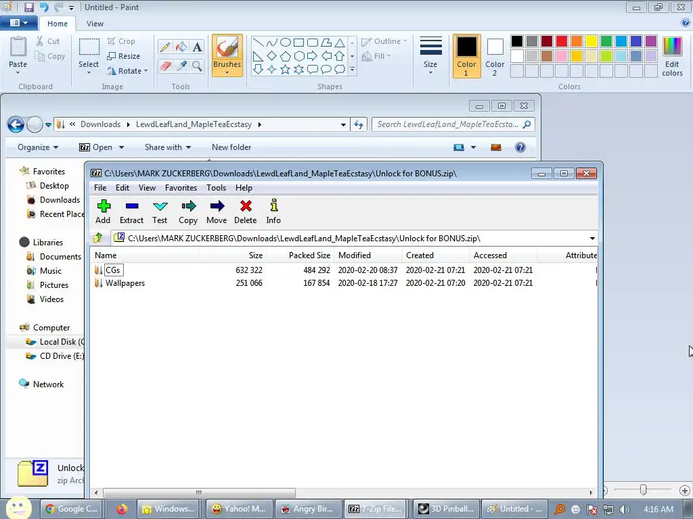The image size is (693, 519).
Task: Pick the red color swatch in Paint
Action: point(562,41)
